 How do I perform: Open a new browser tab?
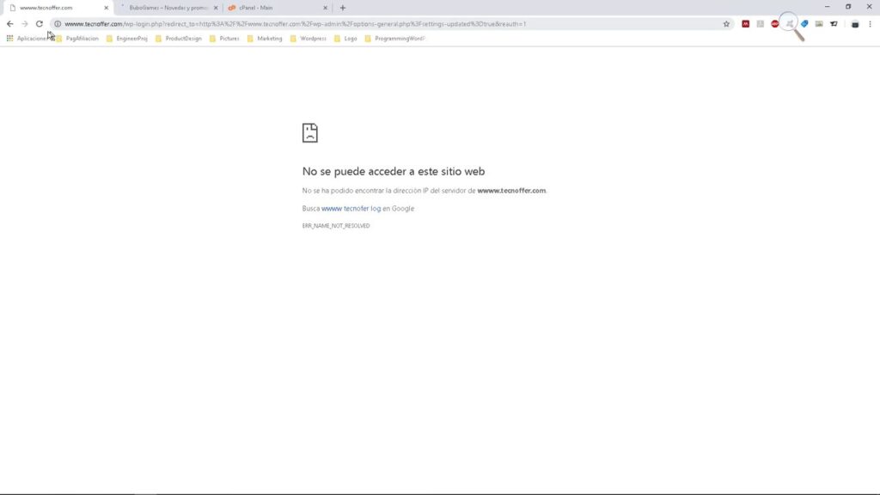[x=343, y=8]
